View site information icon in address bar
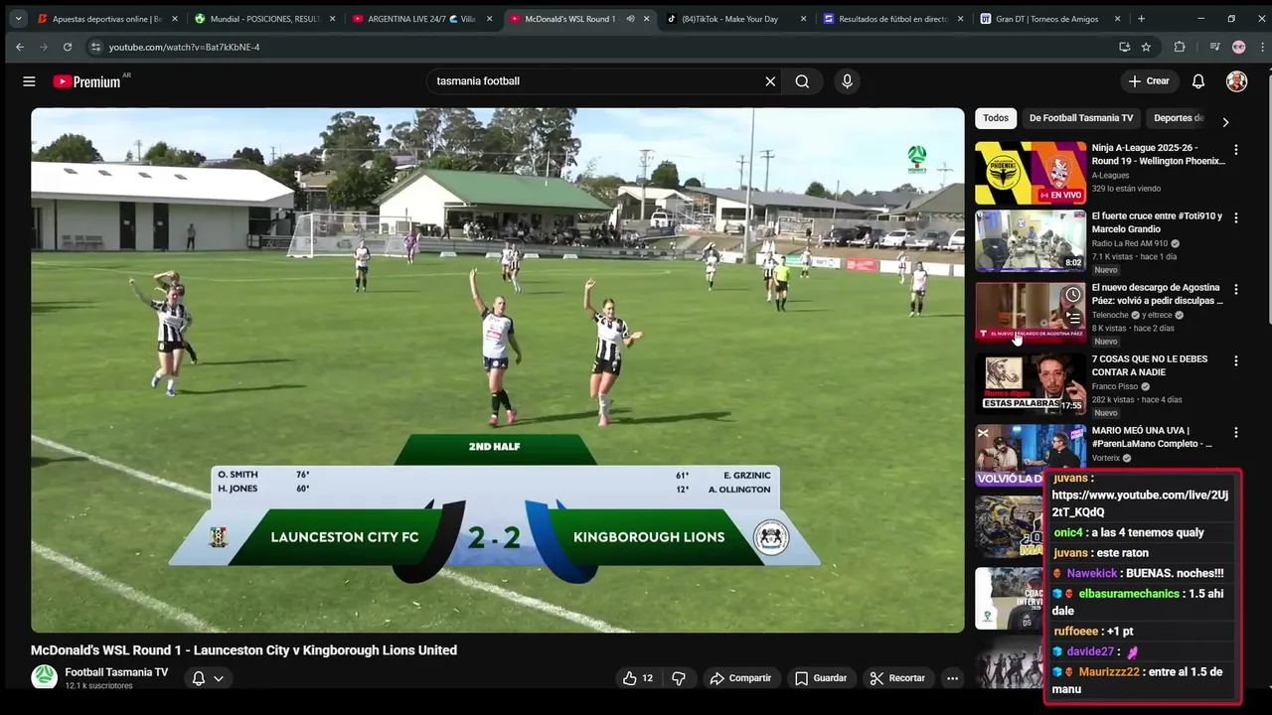1272x715 pixels. (x=95, y=47)
